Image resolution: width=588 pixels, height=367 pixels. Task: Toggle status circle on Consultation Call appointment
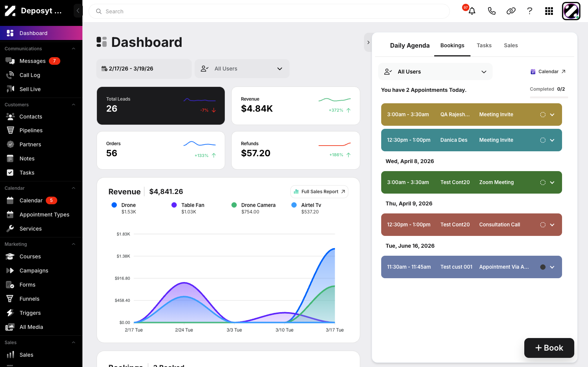coord(543,225)
